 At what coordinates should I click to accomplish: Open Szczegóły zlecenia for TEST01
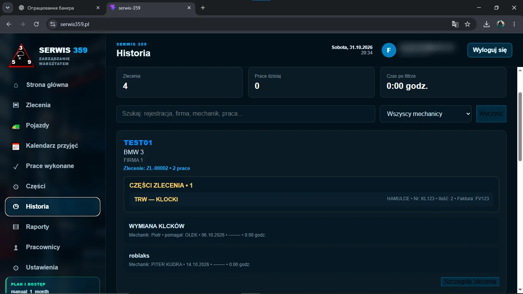(x=470, y=282)
